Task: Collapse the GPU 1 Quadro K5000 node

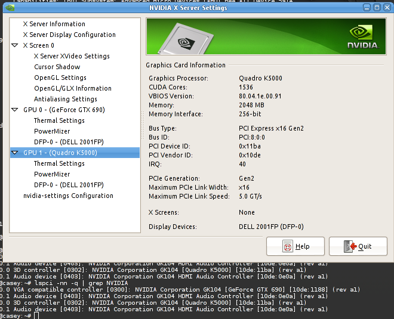Action: [x=16, y=153]
